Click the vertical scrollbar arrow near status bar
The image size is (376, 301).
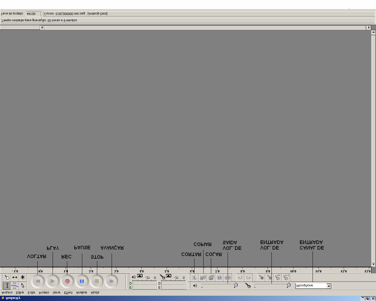click(373, 32)
